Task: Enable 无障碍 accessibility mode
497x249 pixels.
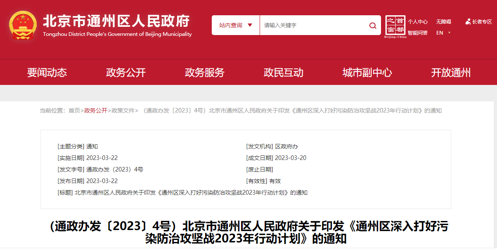Action: (443, 22)
